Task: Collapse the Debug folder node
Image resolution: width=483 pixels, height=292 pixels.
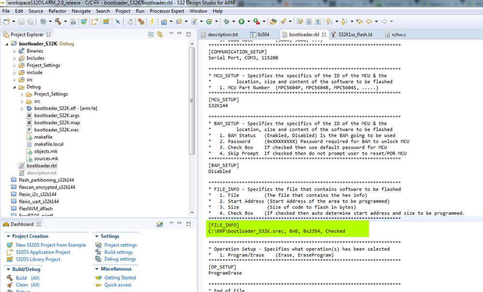Action: pyautogui.click(x=15, y=87)
